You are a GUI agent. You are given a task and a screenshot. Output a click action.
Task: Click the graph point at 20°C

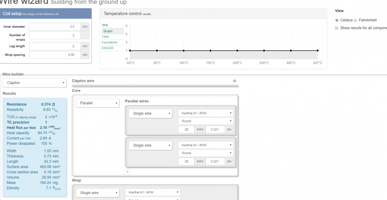tap(157, 51)
